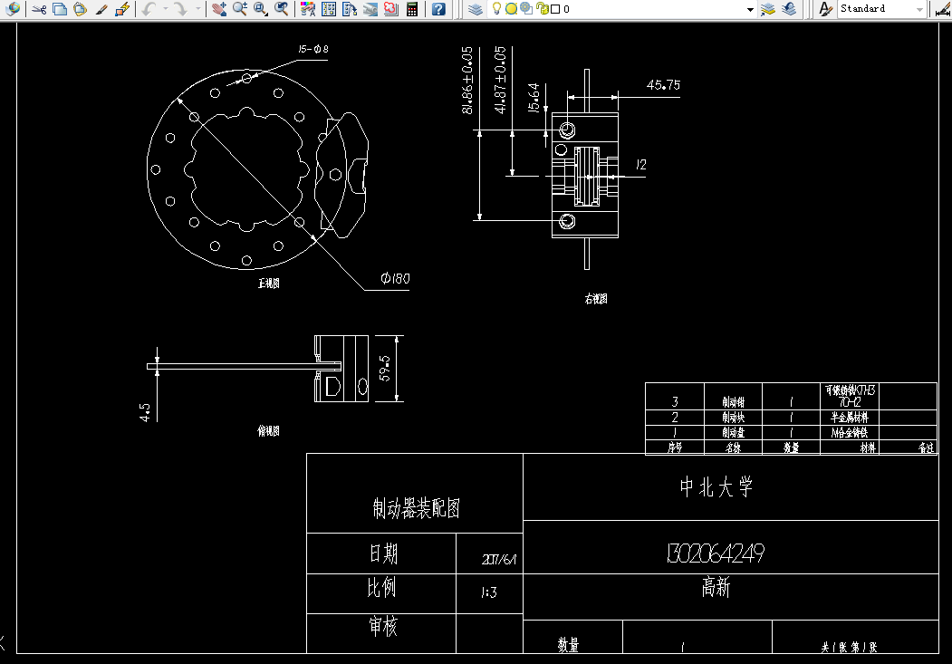Open the DesignCenter icon

point(329,9)
